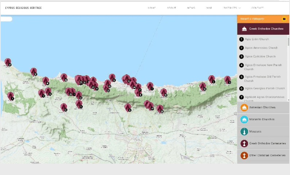Click church map marker number 6
Screen dimensions: 290x175
click(112, 77)
